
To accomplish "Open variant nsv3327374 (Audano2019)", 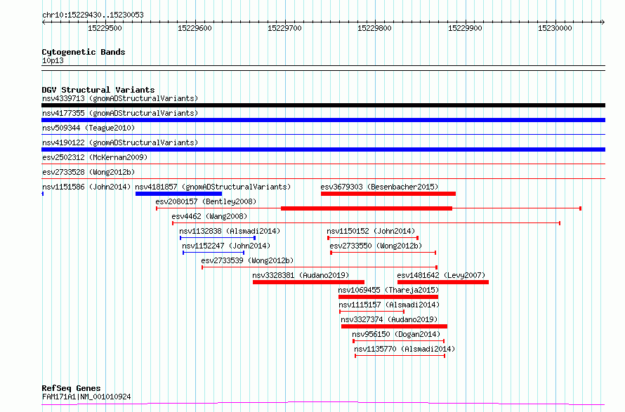I will coord(389,319).
